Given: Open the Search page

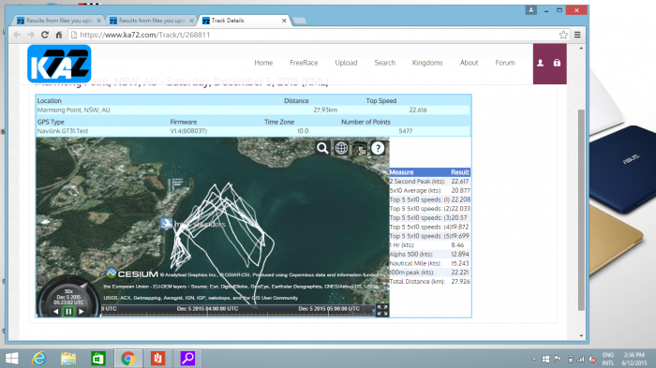Looking at the screenshot, I should click(x=385, y=63).
